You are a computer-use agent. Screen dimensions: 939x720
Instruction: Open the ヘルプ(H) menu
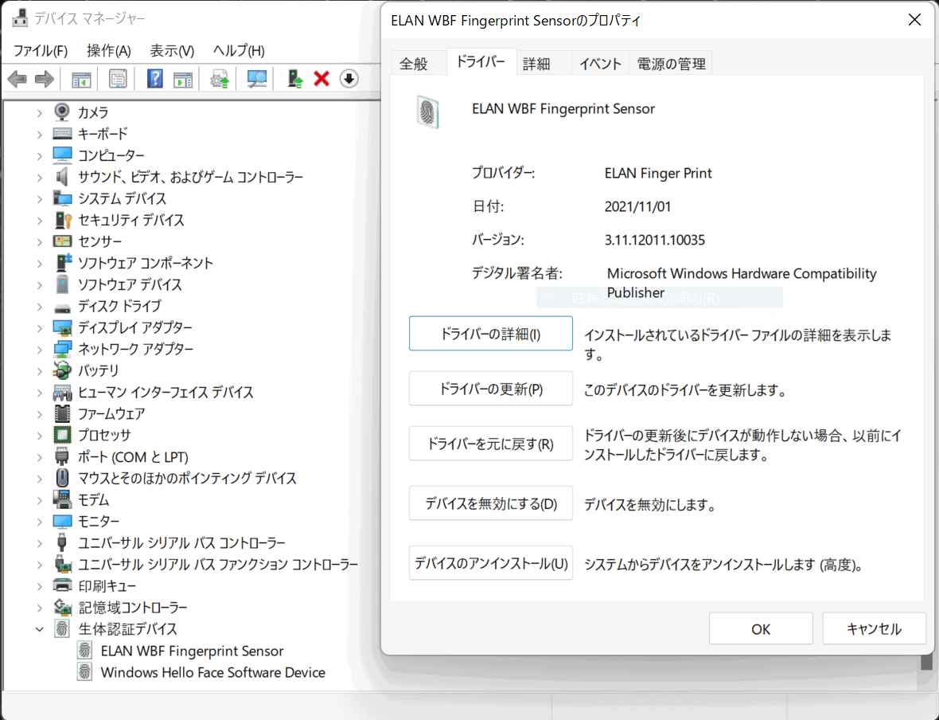(x=239, y=51)
